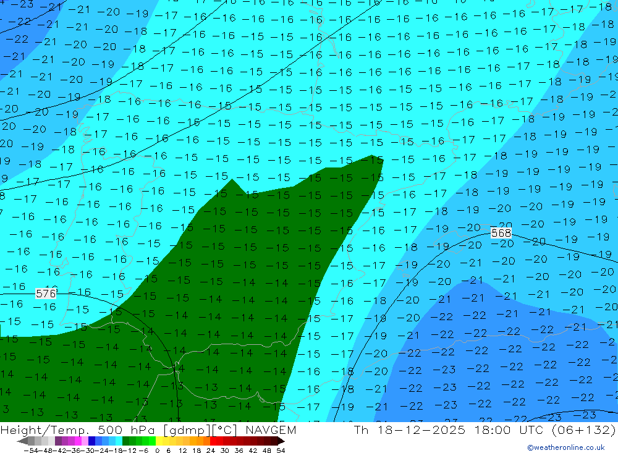Click the '54' maximum scale value

281,451
